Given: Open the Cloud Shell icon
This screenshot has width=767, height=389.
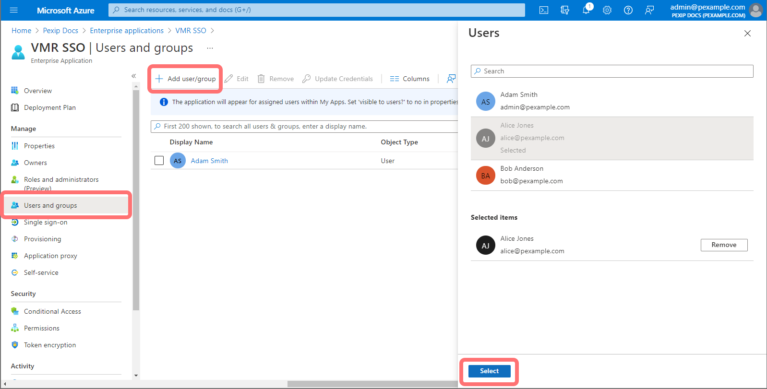Looking at the screenshot, I should 543,10.
